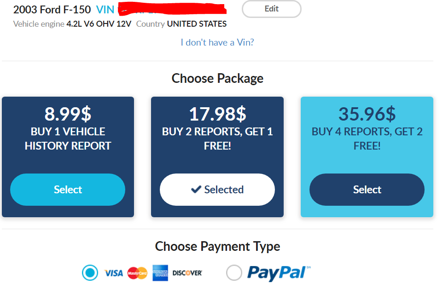Click the 2003 Ford F-150 vehicle title
This screenshot has height=301, width=443.
click(x=52, y=10)
